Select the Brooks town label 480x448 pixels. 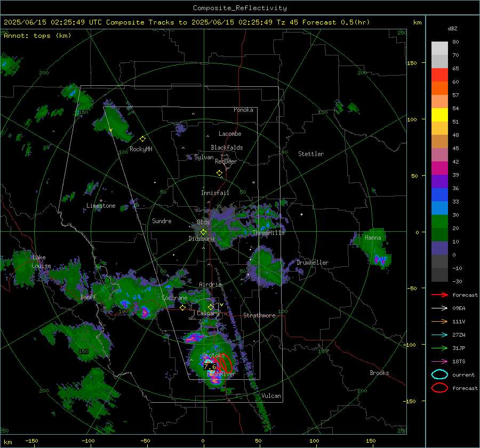[379, 373]
